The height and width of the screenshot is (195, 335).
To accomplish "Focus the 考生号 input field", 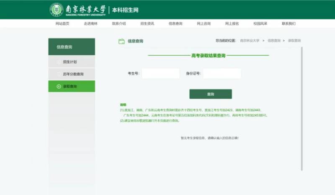I will coord(160,74).
